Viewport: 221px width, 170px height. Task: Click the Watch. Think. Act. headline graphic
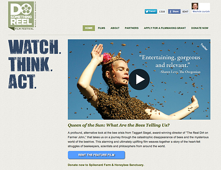pyautogui.click(x=35, y=64)
